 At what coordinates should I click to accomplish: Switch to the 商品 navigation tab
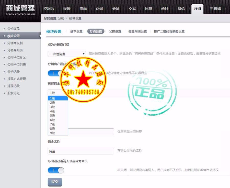83,9
